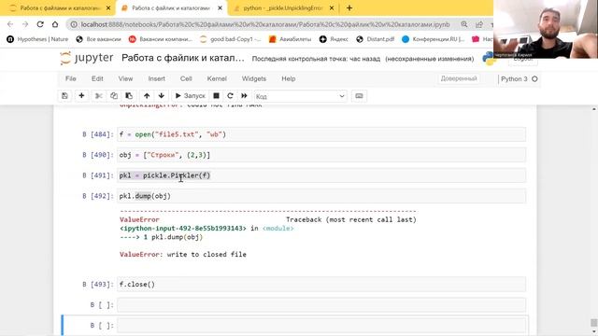
Task: Click cell 491 with pickle.Pickler(f)
Action: (321, 175)
